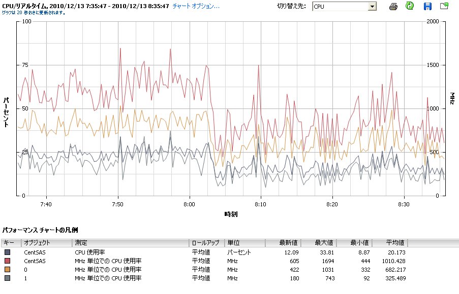
Task: Refresh the chart with green arrows icon
Action: tap(410, 7)
